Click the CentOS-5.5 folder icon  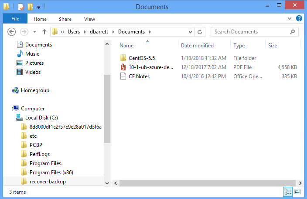(x=123, y=58)
